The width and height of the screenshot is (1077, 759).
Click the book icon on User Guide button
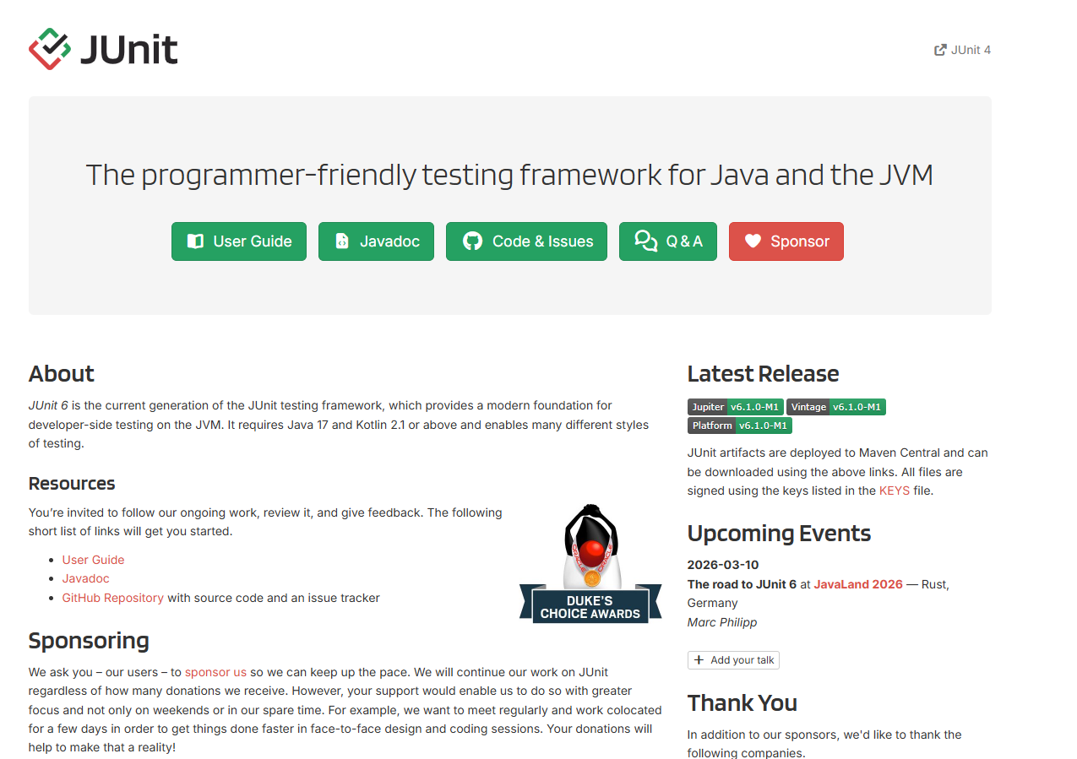[195, 241]
